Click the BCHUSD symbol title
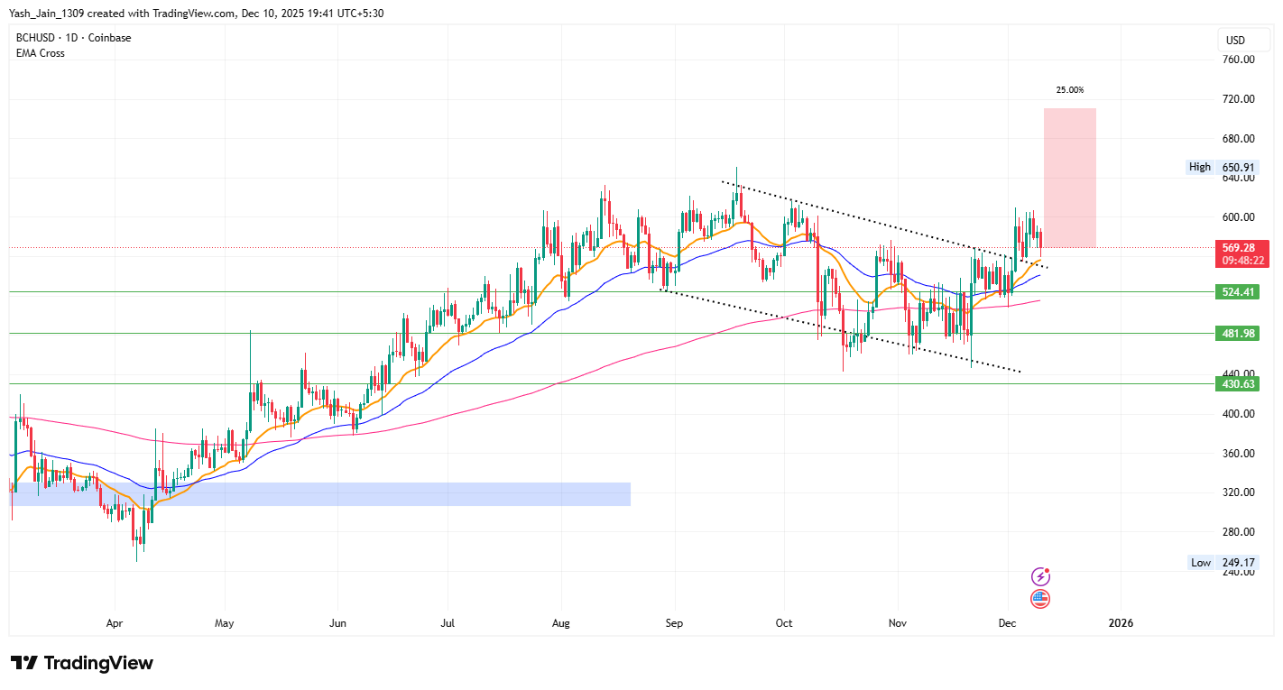 pos(36,38)
